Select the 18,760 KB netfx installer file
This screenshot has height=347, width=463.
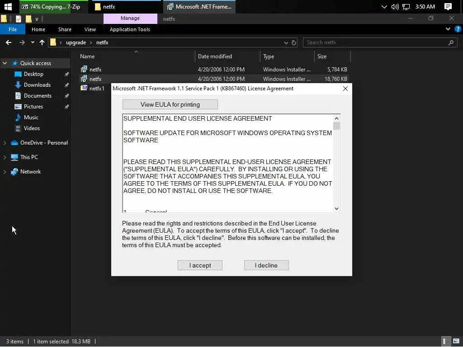click(x=214, y=79)
